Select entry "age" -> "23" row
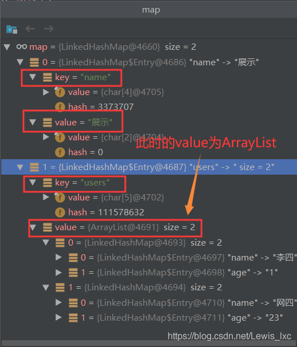The height and width of the screenshot is (347, 297). (148, 318)
